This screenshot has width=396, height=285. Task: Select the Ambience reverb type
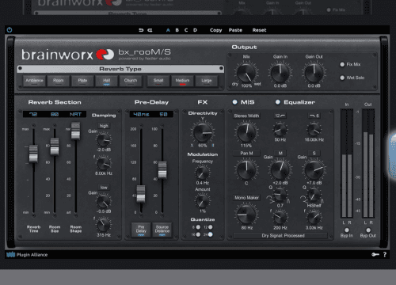(x=34, y=81)
